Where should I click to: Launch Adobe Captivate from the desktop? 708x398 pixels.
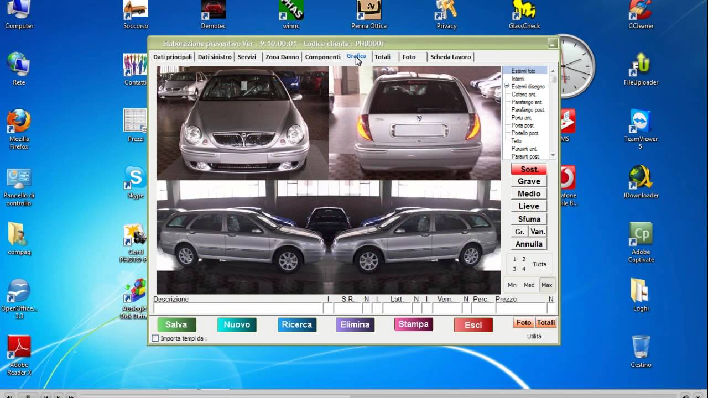[x=641, y=243]
